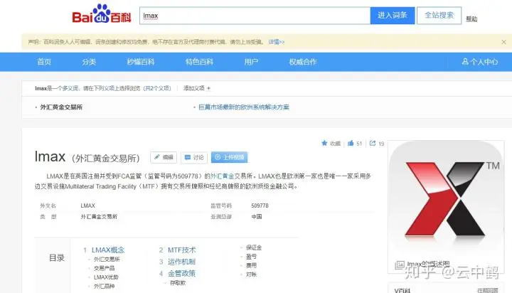The width and height of the screenshot is (512, 293).
Task: Jump to subsection 外汇交易所
Action: pyautogui.click(x=107, y=259)
